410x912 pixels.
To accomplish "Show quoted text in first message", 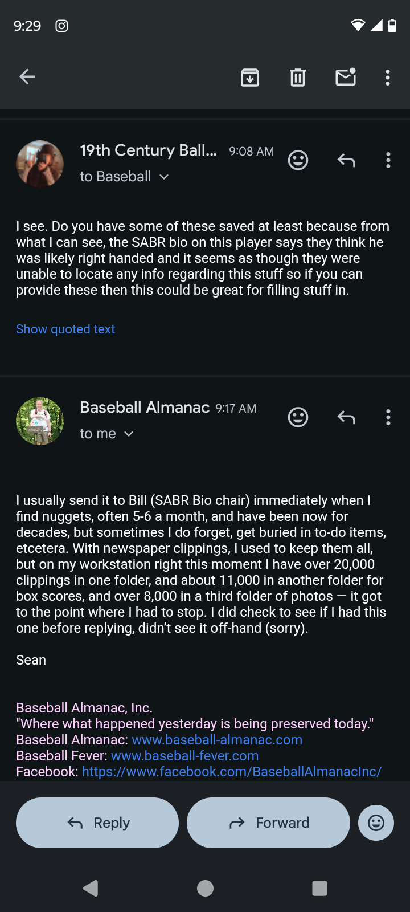I will (x=65, y=329).
